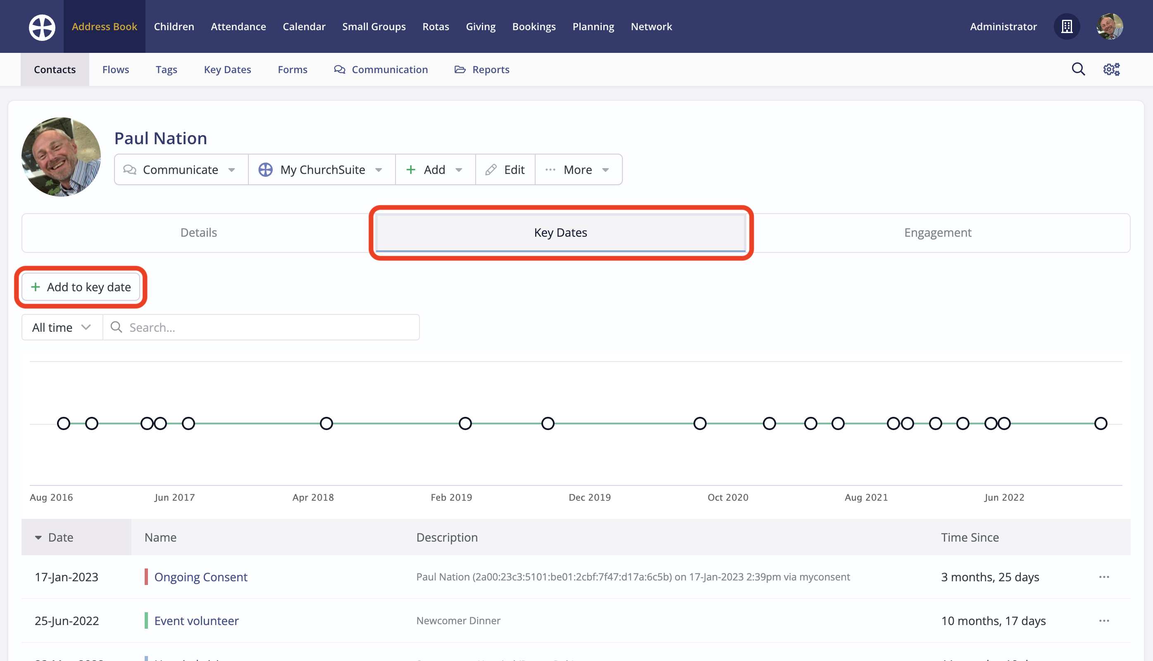
Task: Open Reports folder section
Action: tap(482, 69)
